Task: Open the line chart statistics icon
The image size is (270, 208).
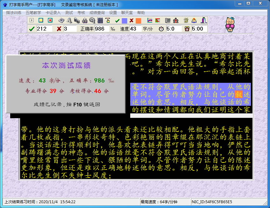Action: pos(150,20)
